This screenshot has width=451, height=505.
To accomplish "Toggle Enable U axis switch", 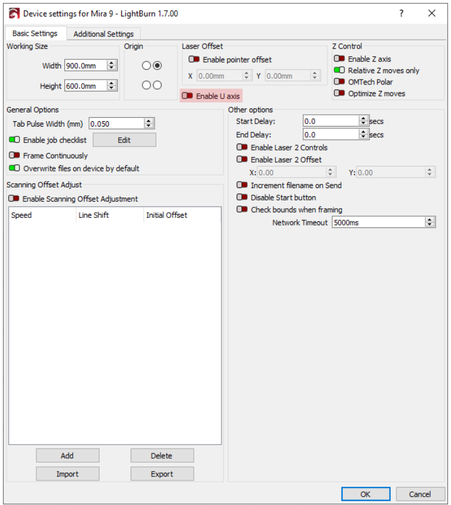I will 187,95.
